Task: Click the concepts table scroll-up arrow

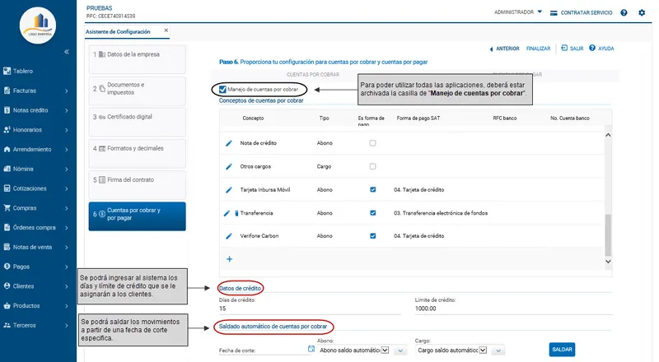Action: coord(608,135)
